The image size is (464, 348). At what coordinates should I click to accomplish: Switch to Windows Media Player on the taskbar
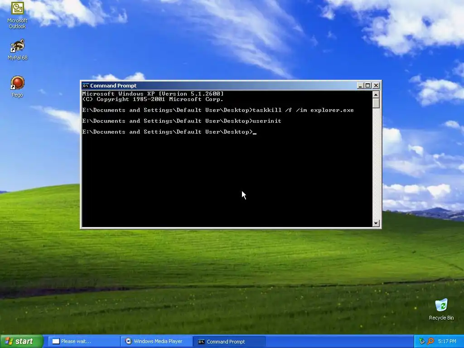[x=157, y=341]
